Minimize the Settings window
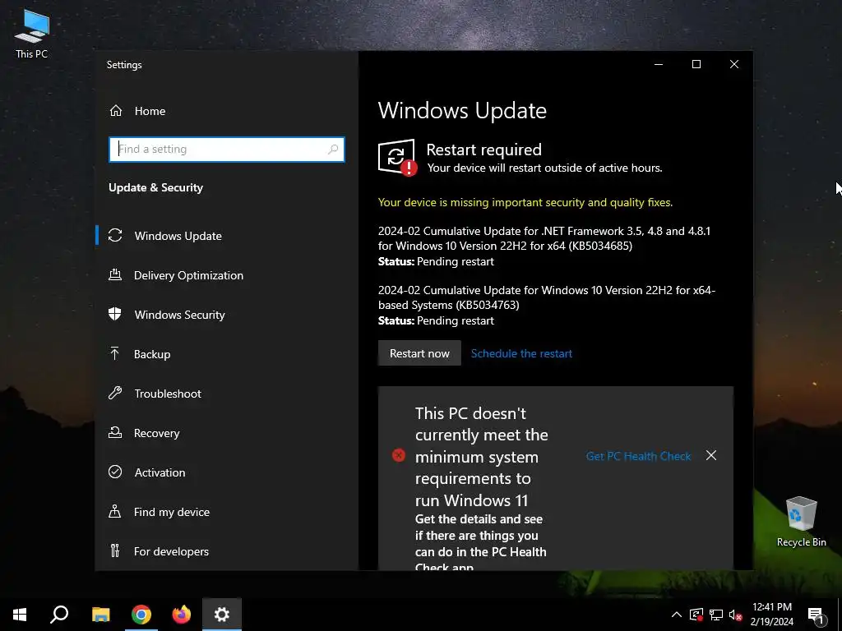 [659, 64]
